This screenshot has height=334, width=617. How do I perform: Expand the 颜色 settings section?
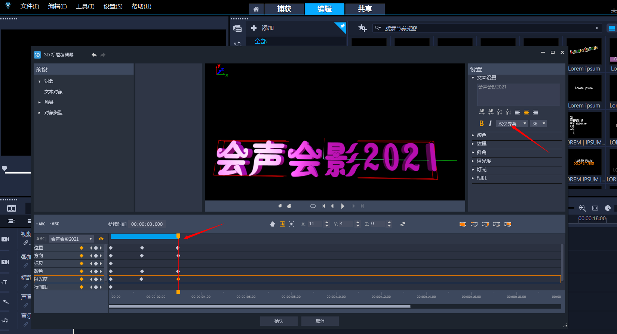click(482, 135)
